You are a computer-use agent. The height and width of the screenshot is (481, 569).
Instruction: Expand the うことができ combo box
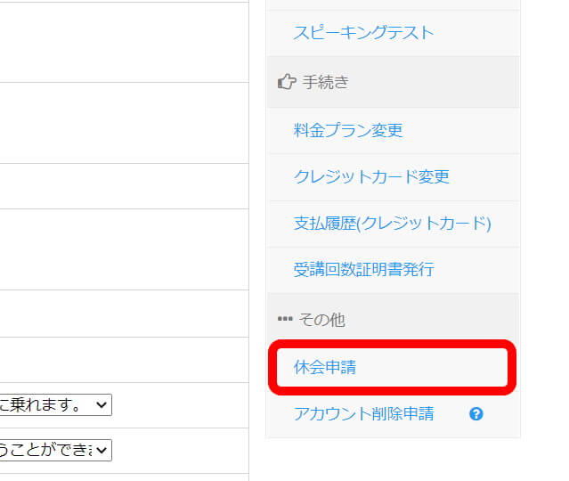click(x=55, y=450)
